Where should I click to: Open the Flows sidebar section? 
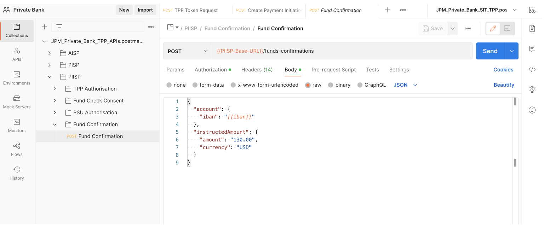coord(17,149)
